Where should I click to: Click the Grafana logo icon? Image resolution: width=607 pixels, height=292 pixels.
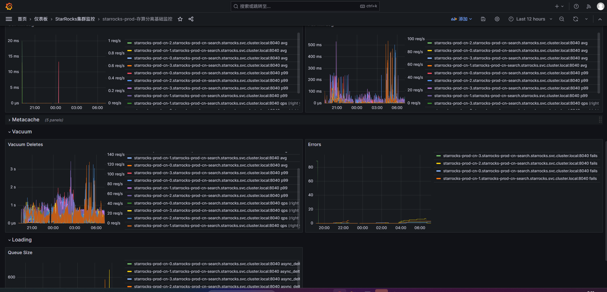(x=9, y=6)
